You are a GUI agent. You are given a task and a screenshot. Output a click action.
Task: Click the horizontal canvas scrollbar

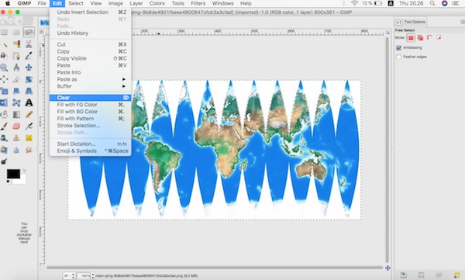pyautogui.click(x=215, y=268)
